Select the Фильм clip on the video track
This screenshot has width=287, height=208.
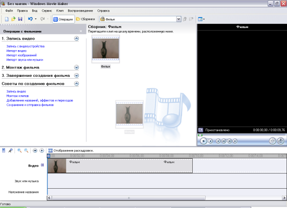tap(120, 166)
